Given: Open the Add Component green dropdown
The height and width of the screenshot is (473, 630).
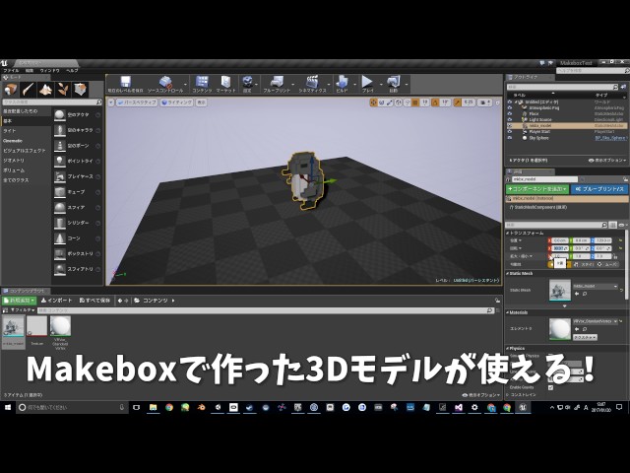Looking at the screenshot, I should click(x=537, y=188).
